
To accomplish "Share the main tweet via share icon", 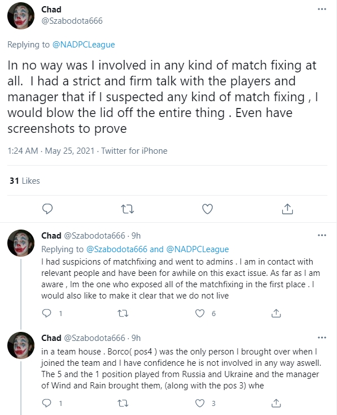I will coord(287,209).
